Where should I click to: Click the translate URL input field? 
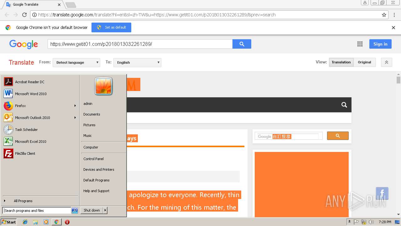click(140, 44)
